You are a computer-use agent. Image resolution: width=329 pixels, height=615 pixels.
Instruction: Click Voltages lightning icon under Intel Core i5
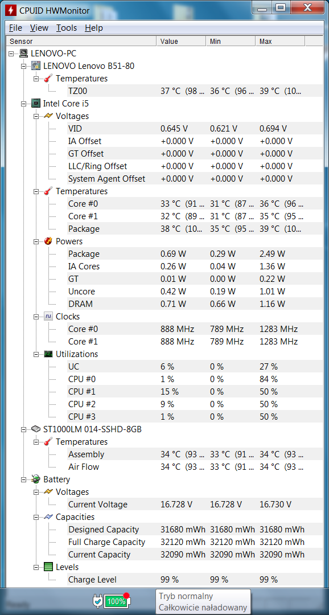pyautogui.click(x=48, y=116)
